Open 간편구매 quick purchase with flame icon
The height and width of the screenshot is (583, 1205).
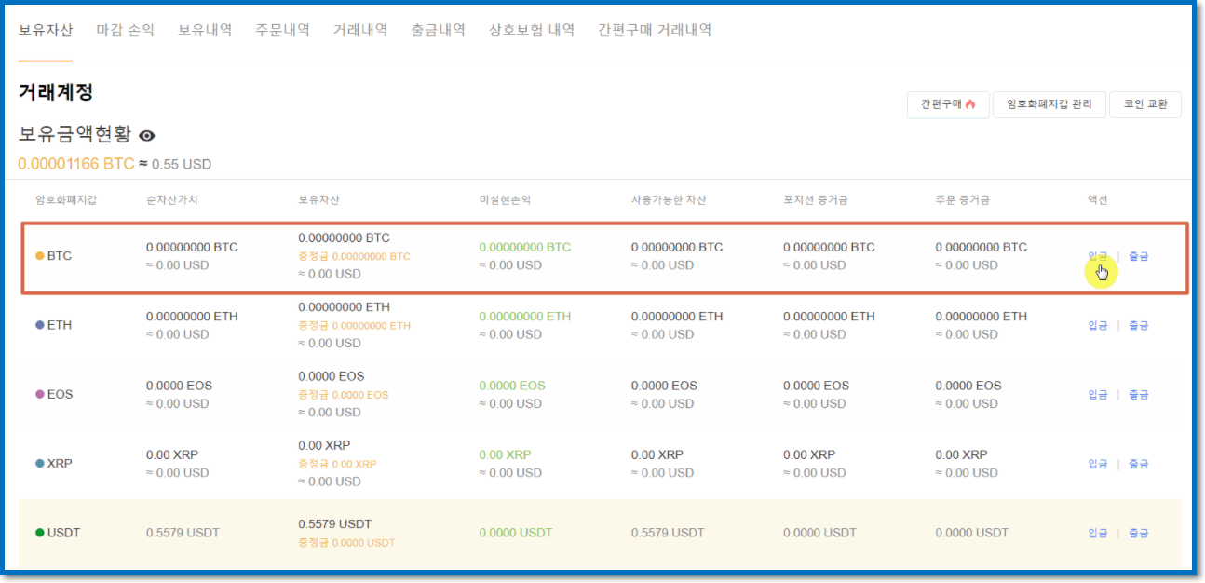tap(948, 104)
